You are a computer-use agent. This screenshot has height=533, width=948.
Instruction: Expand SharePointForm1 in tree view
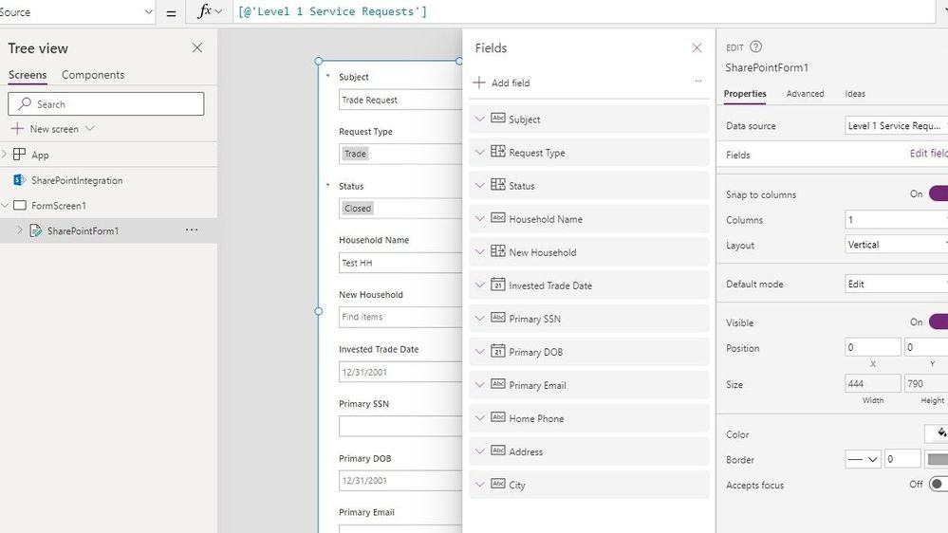click(20, 230)
